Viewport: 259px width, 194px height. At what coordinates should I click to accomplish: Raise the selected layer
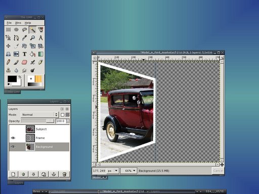point(23,174)
